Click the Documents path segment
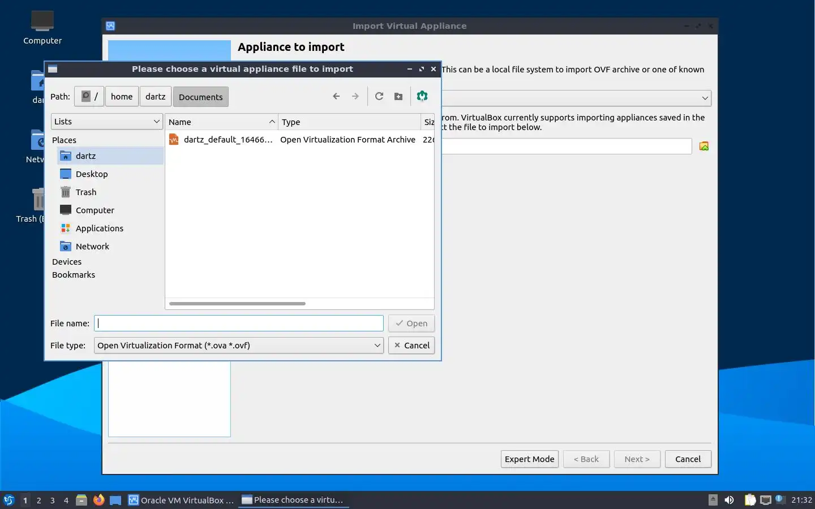 [201, 97]
